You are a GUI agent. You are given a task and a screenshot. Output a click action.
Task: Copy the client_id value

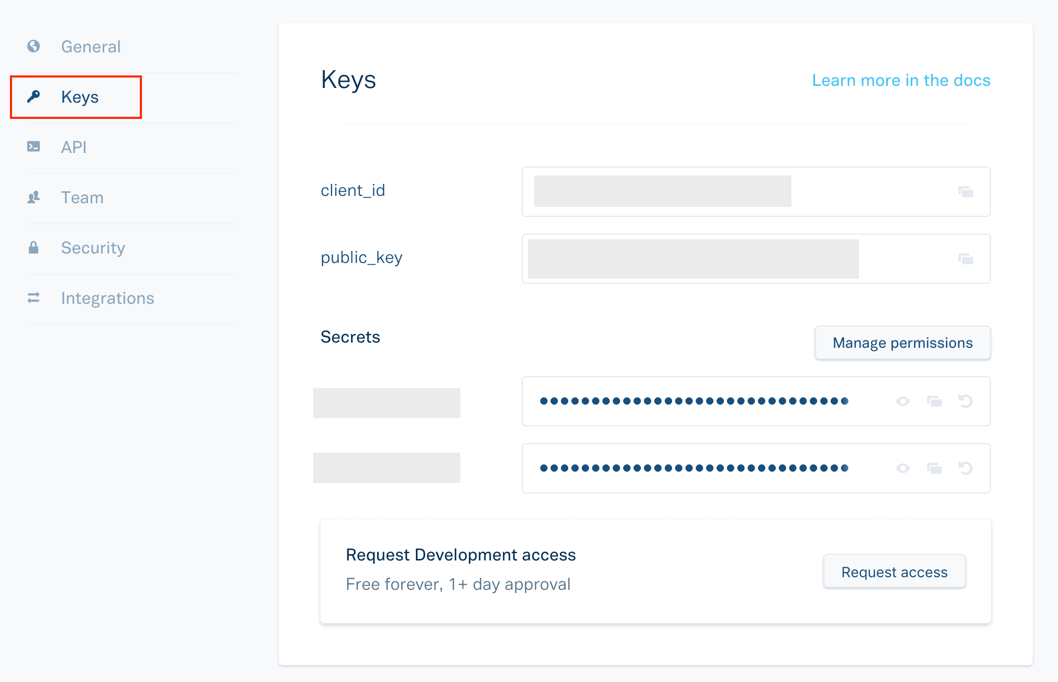coord(965,192)
